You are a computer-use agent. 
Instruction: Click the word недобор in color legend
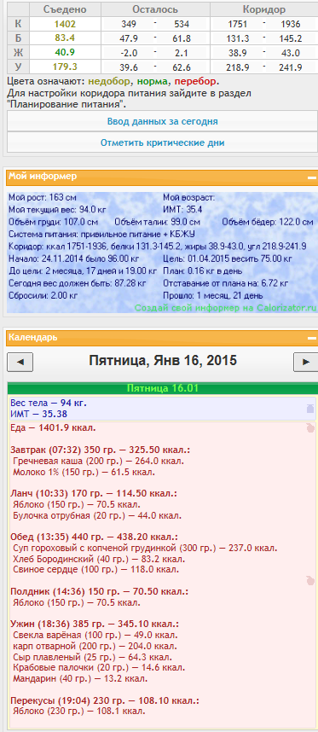point(109,82)
